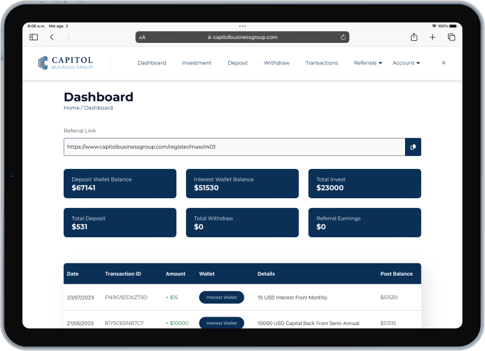The height and width of the screenshot is (351, 485).
Task: Click the Post Balance column header
Action: pyautogui.click(x=397, y=274)
